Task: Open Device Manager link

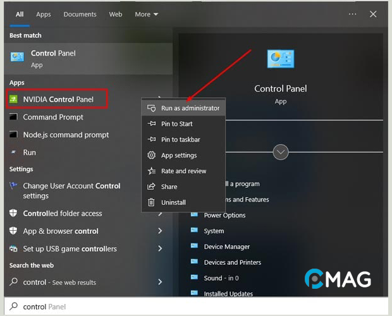Action: 227,246
